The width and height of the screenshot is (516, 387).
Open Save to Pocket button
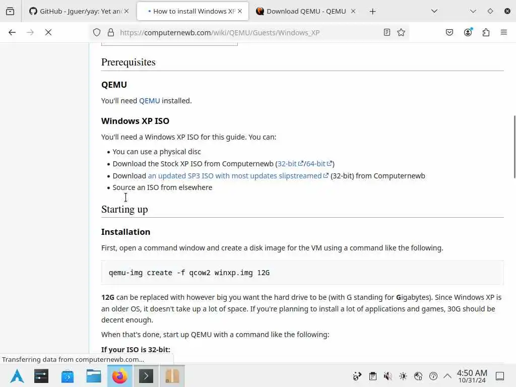pos(449,32)
